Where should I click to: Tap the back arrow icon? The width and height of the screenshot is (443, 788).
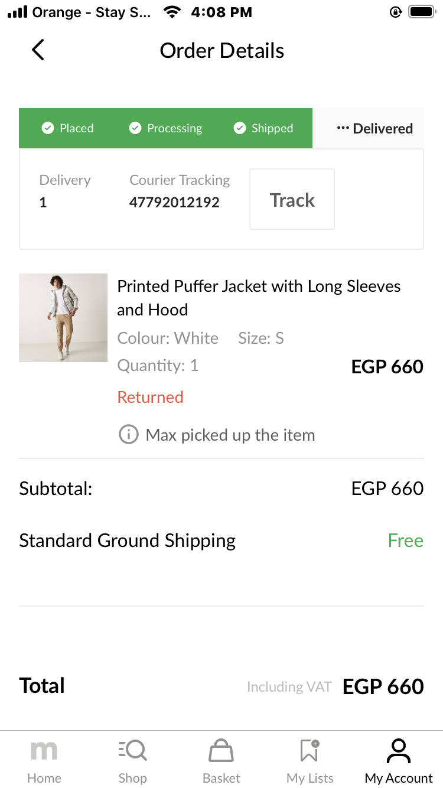pos(38,50)
